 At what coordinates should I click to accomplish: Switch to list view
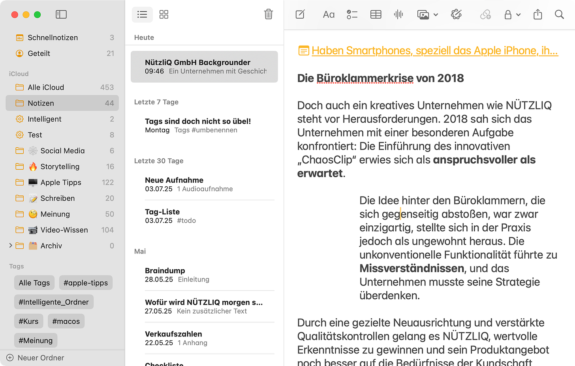(x=142, y=15)
